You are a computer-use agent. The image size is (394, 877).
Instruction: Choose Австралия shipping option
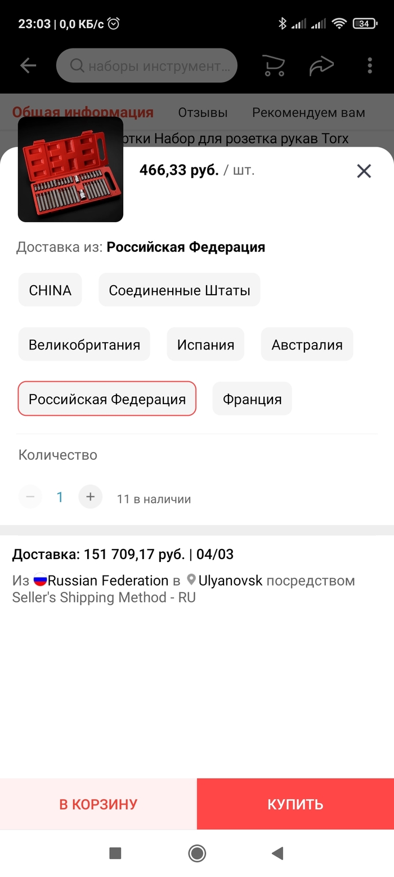point(307,344)
